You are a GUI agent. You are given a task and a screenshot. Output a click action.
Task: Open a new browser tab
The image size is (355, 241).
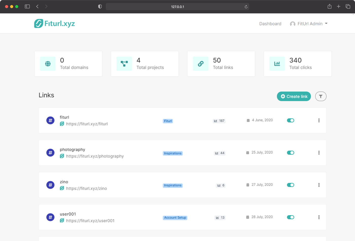pos(339,7)
